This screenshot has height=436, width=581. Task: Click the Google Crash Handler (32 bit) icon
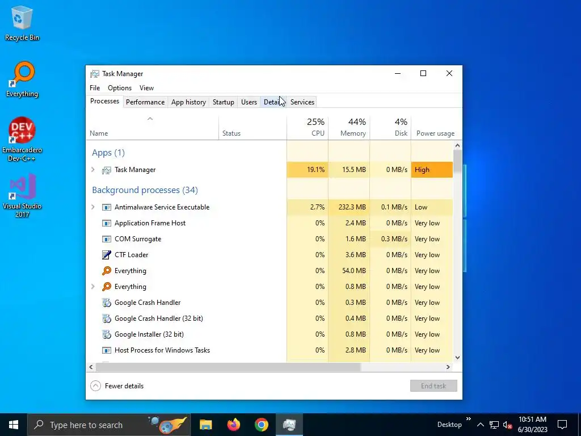[x=106, y=318]
